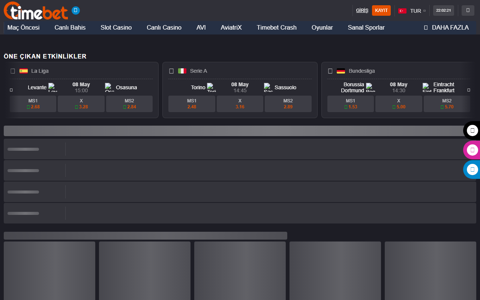Screen dimensions: 480x300
Task: Click the GİRİŞ login link
Action: pyautogui.click(x=362, y=10)
